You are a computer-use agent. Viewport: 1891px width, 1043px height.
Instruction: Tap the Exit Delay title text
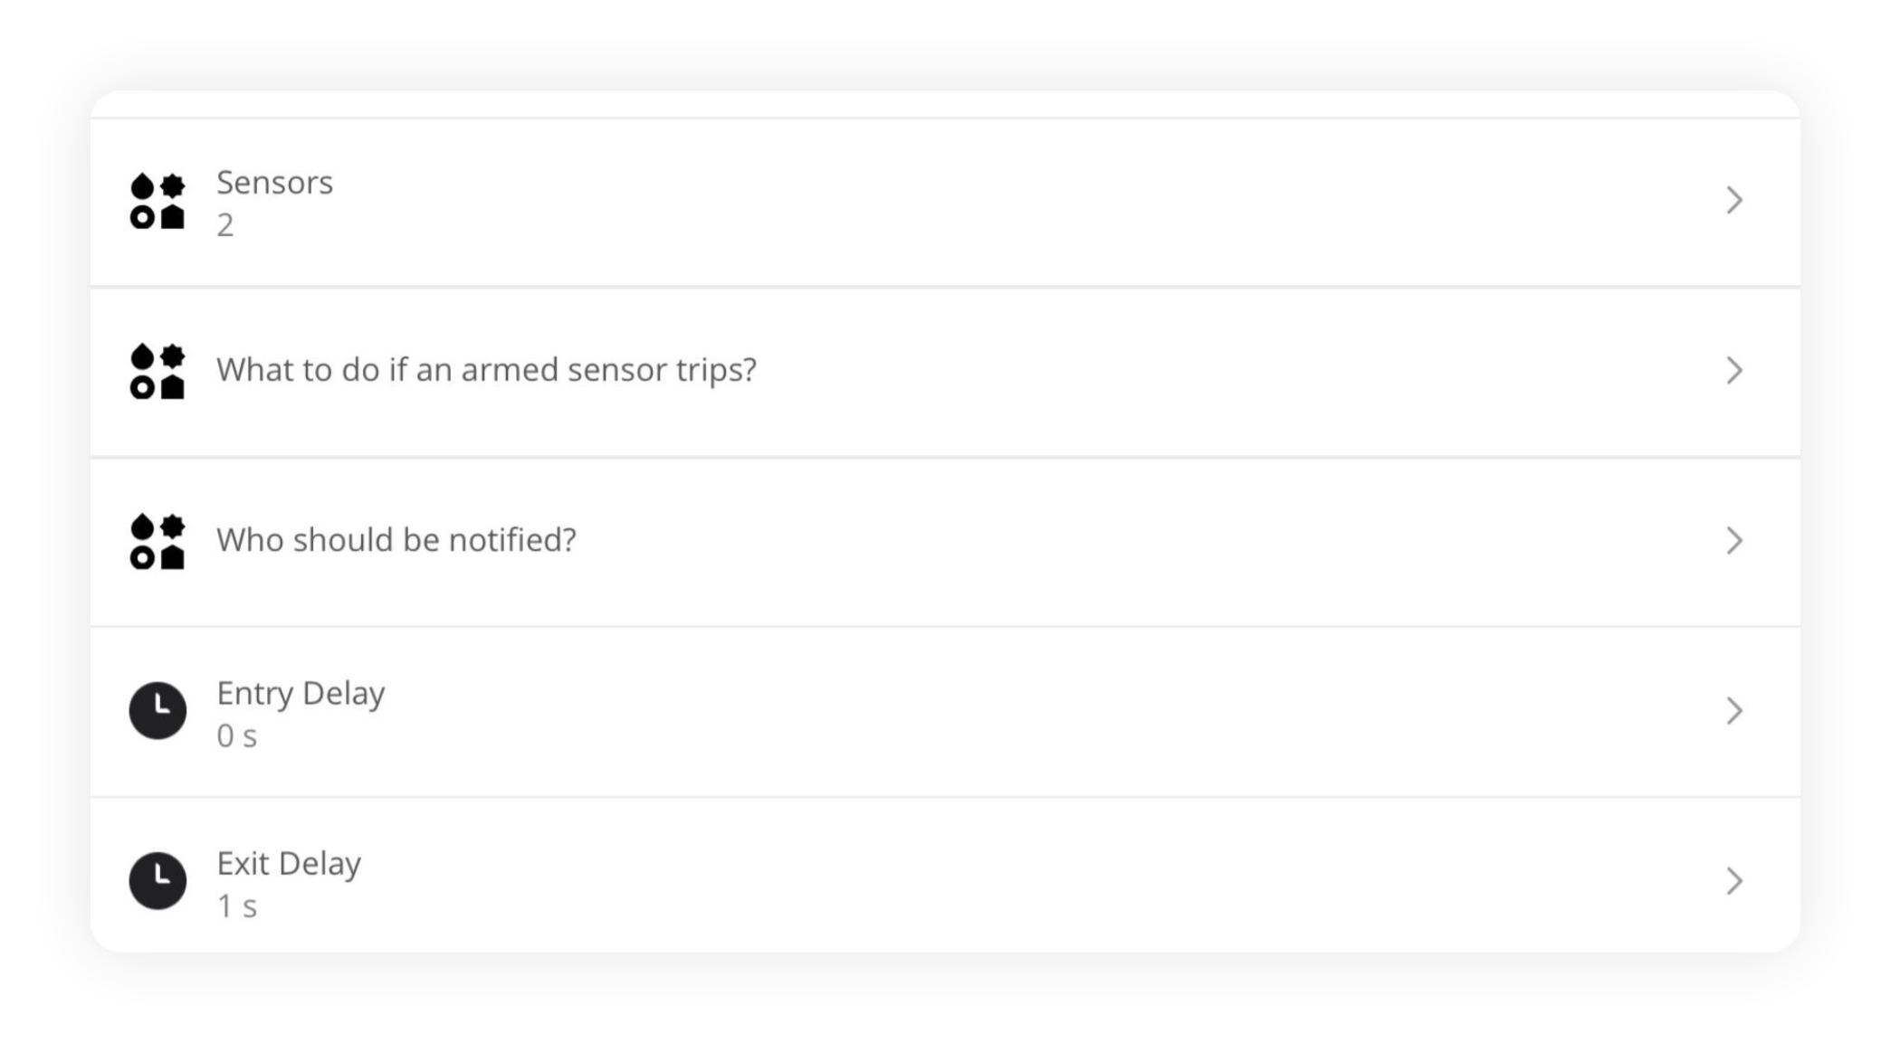point(289,864)
